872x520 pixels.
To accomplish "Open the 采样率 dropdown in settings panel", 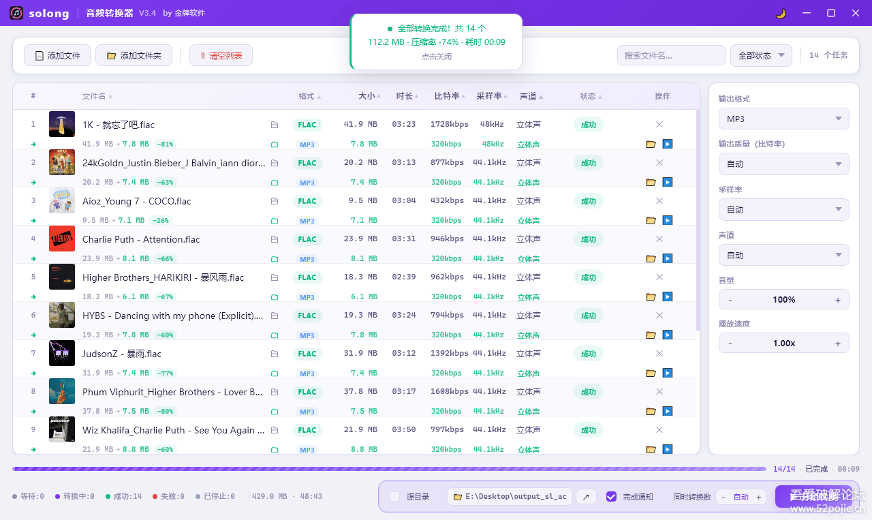I will pyautogui.click(x=784, y=209).
